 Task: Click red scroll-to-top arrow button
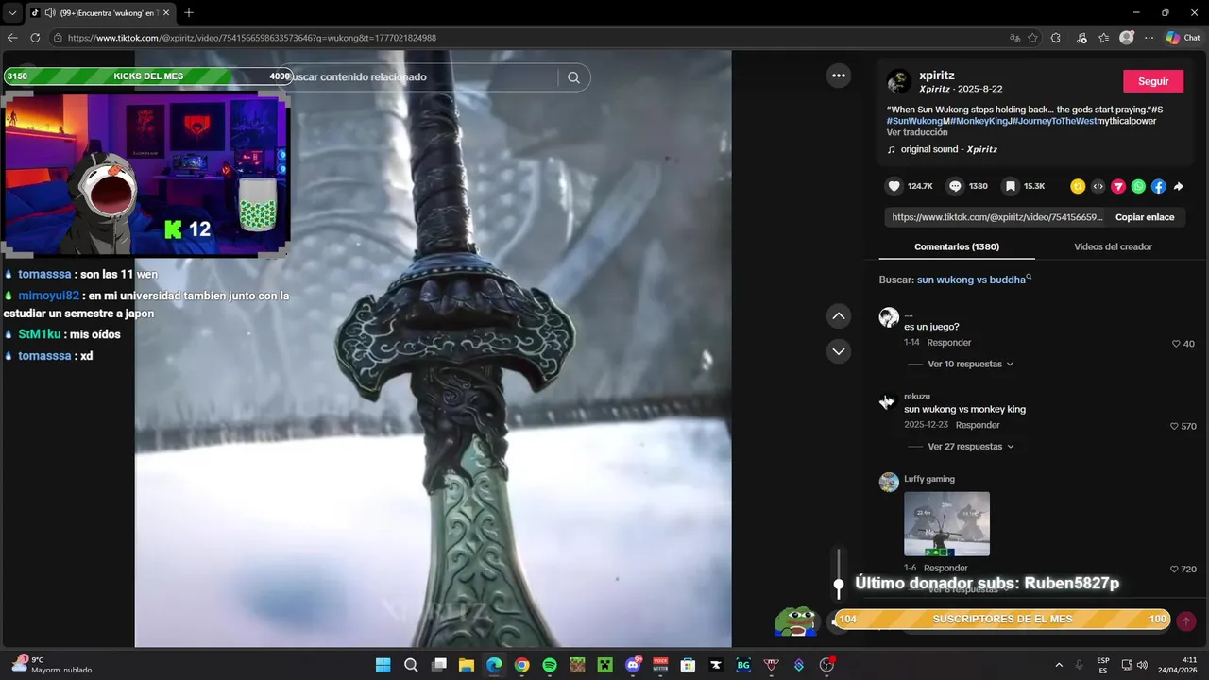coord(1186,620)
